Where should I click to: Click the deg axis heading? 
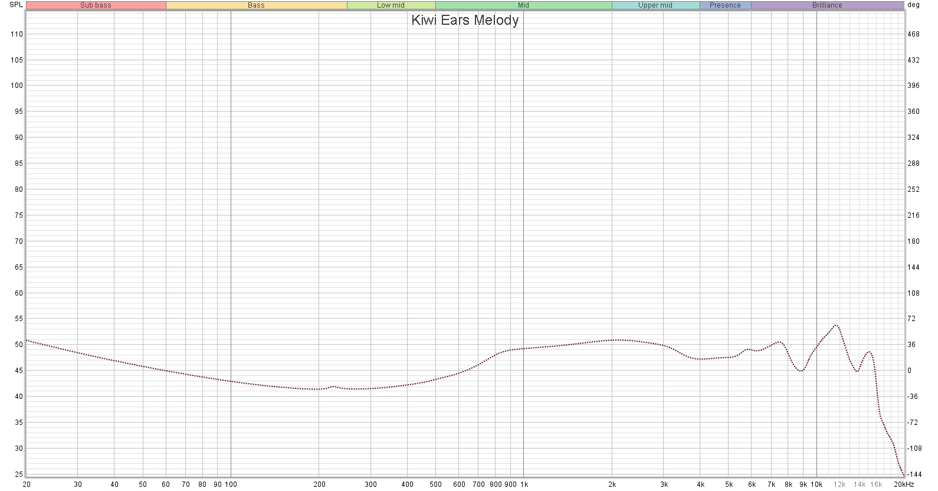[913, 5]
